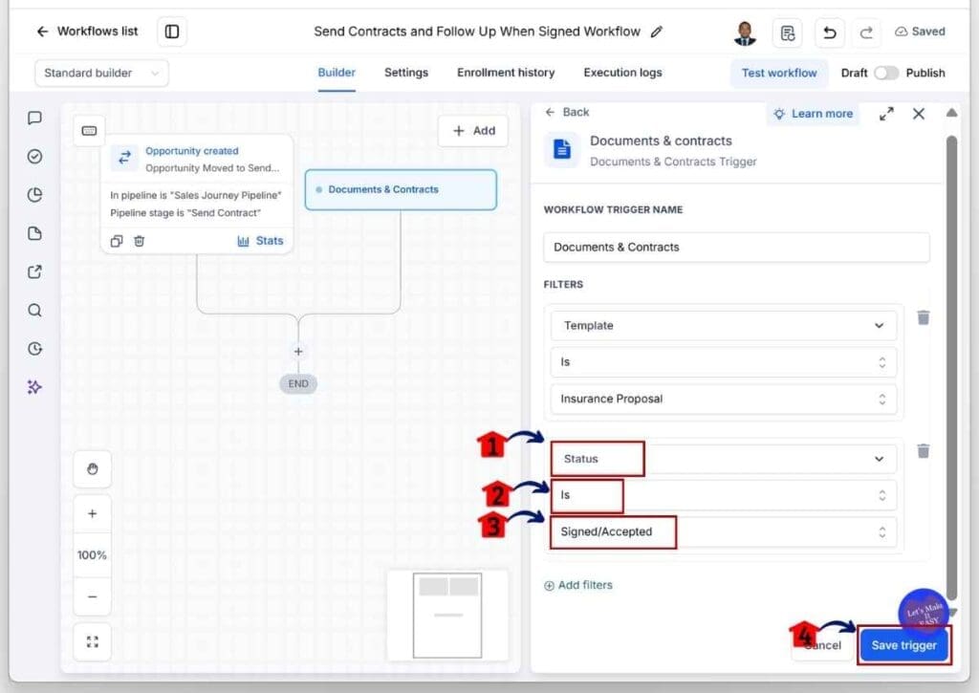Switch to the Settings tab

tap(405, 73)
